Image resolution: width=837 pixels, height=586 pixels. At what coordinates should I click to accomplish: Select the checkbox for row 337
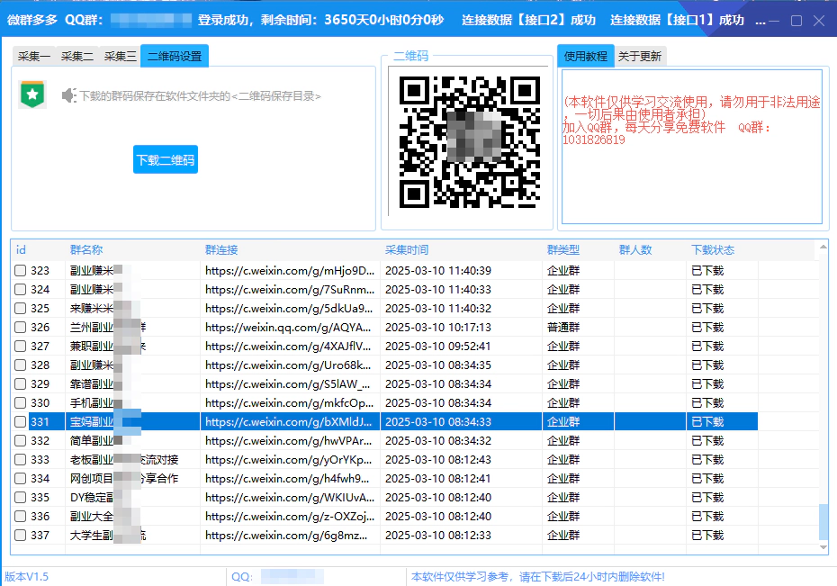[20, 535]
